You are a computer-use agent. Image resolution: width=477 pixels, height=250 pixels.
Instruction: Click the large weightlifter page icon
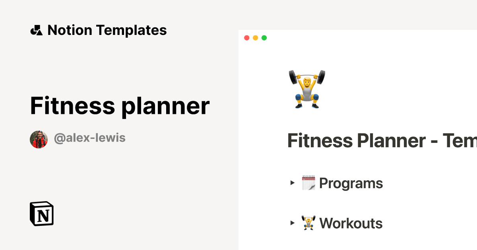tap(306, 89)
